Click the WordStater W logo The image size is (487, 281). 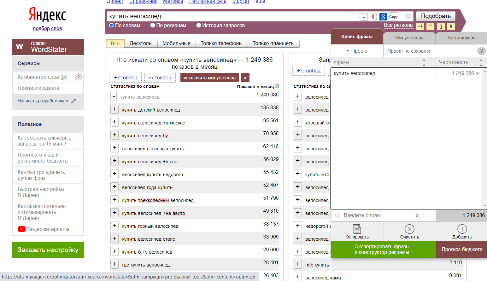tap(20, 47)
